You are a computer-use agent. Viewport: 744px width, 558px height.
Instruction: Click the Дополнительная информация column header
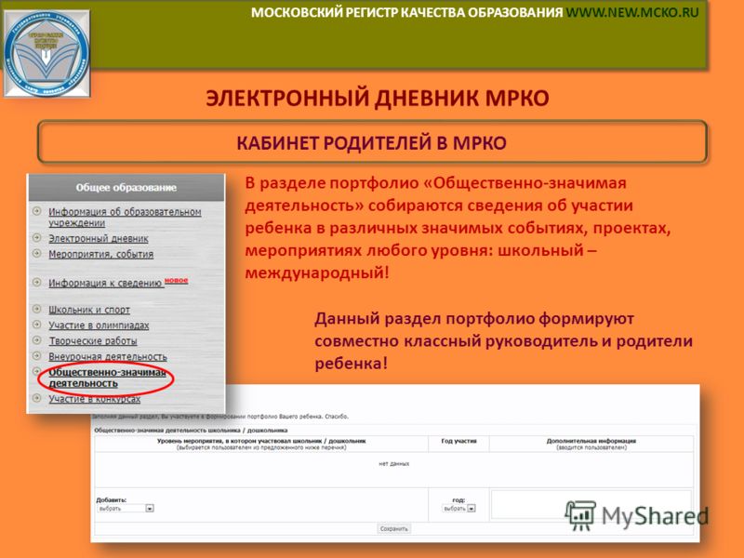[591, 444]
